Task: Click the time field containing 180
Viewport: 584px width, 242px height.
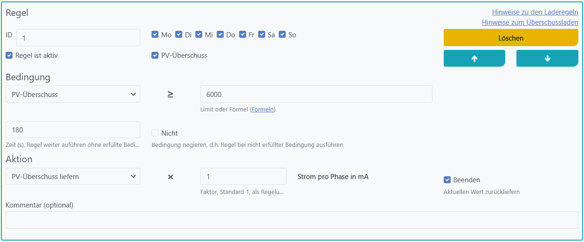Action: pyautogui.click(x=73, y=130)
